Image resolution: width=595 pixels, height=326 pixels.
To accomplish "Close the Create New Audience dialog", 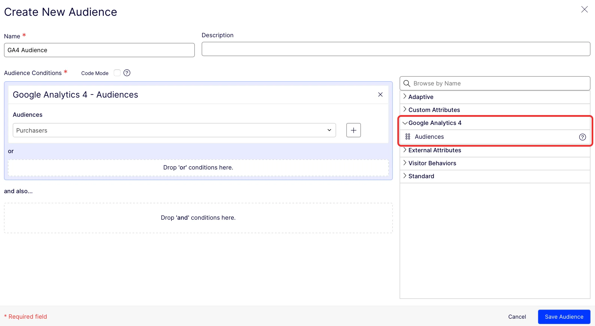I will point(584,9).
